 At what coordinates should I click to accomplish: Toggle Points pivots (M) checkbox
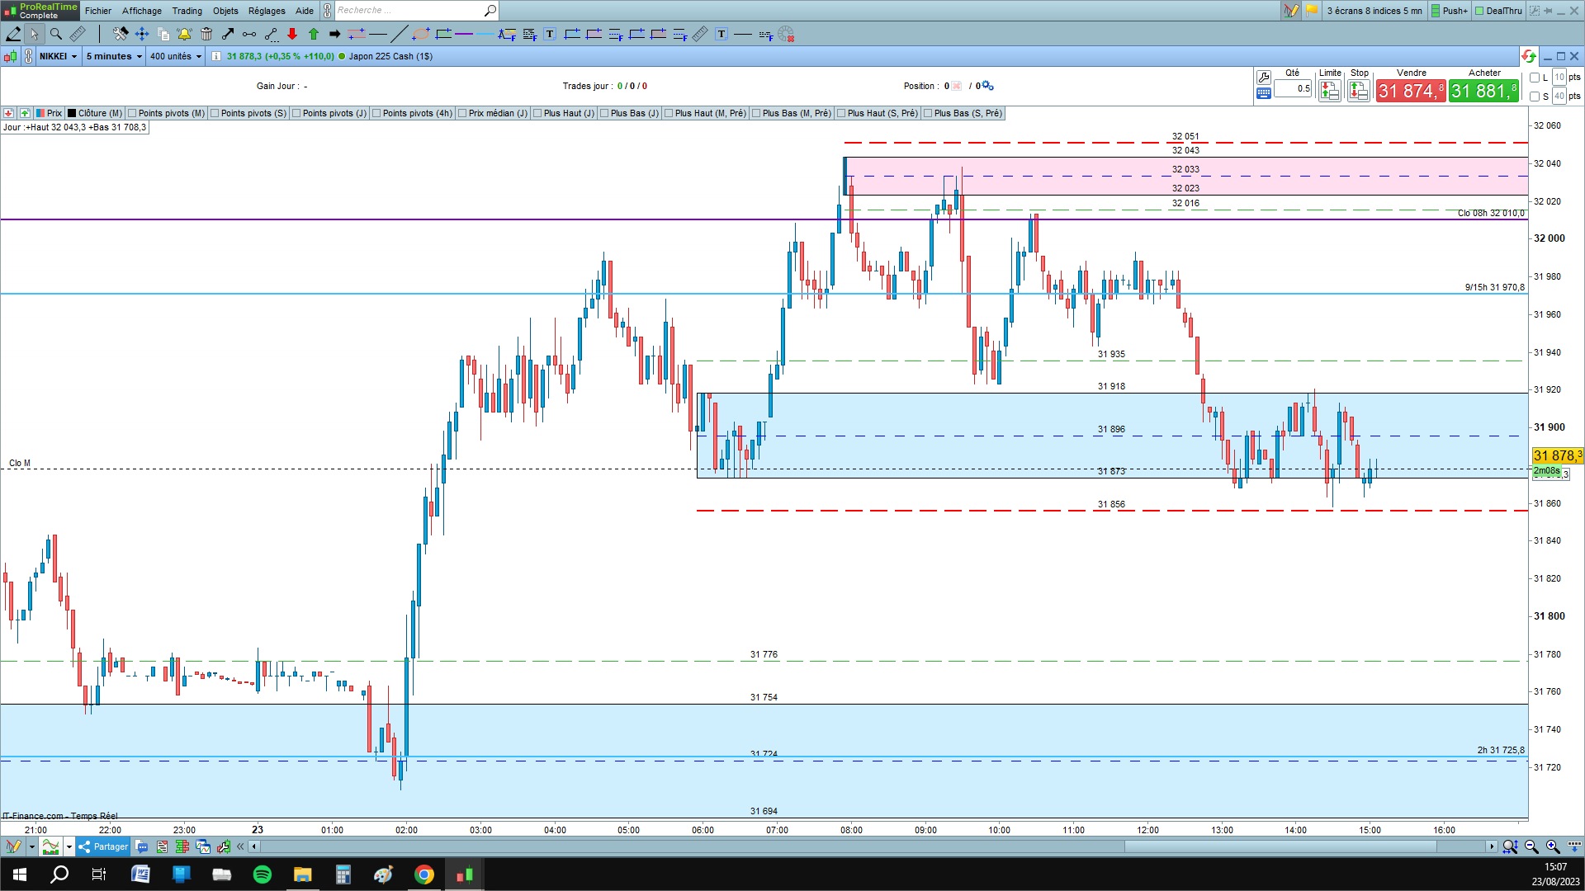coord(132,113)
